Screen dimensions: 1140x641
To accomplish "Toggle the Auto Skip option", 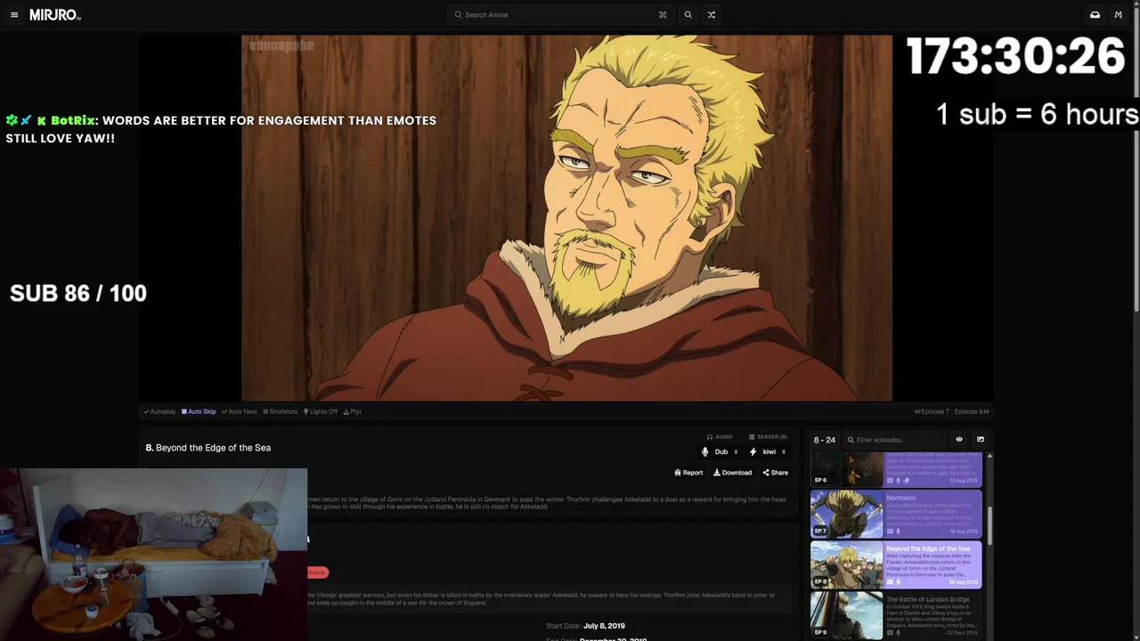I will tap(199, 411).
